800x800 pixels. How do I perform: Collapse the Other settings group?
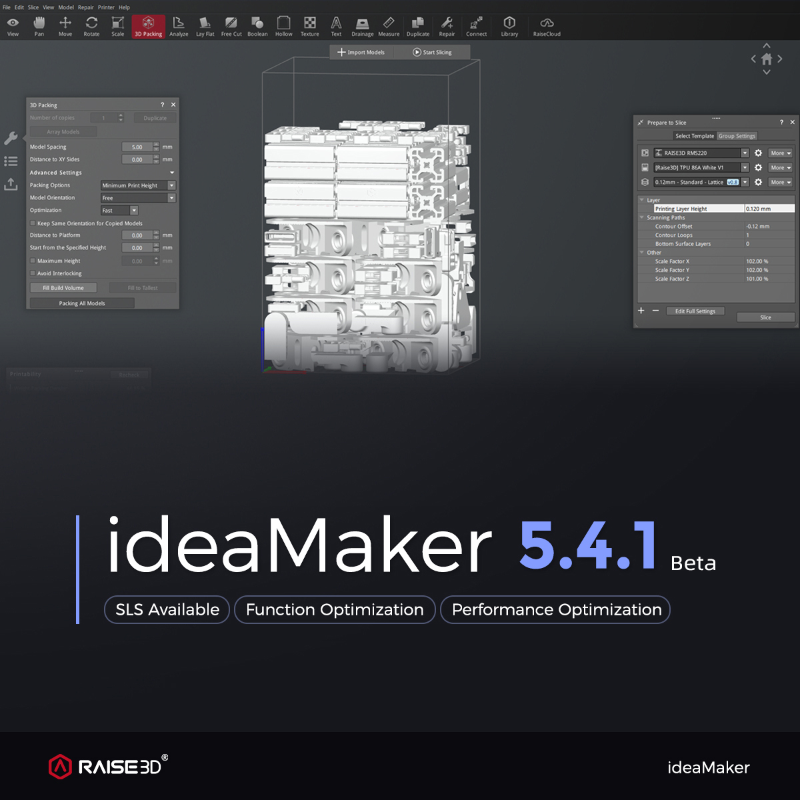pyautogui.click(x=642, y=253)
